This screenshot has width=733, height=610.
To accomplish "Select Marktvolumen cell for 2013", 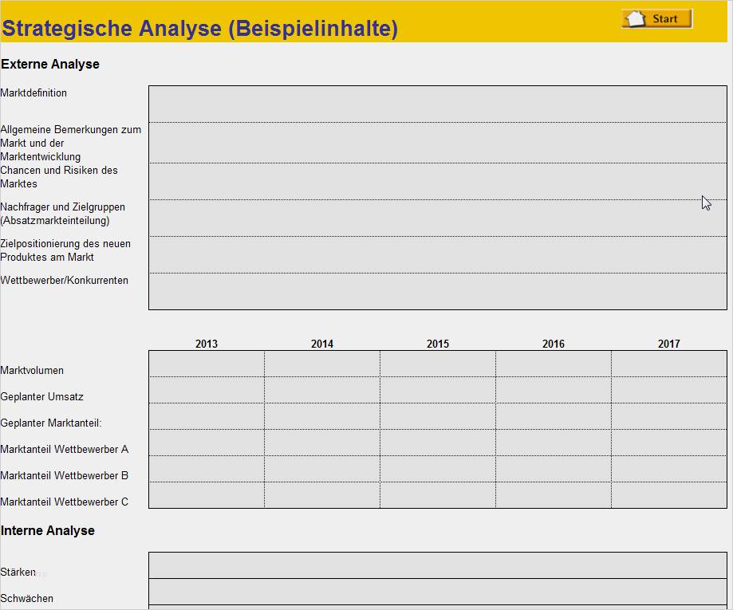I will tap(207, 364).
